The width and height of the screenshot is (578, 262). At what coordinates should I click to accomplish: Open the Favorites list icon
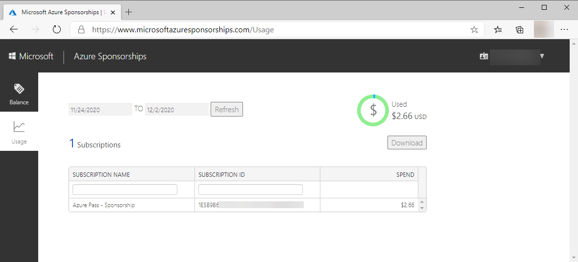click(498, 30)
